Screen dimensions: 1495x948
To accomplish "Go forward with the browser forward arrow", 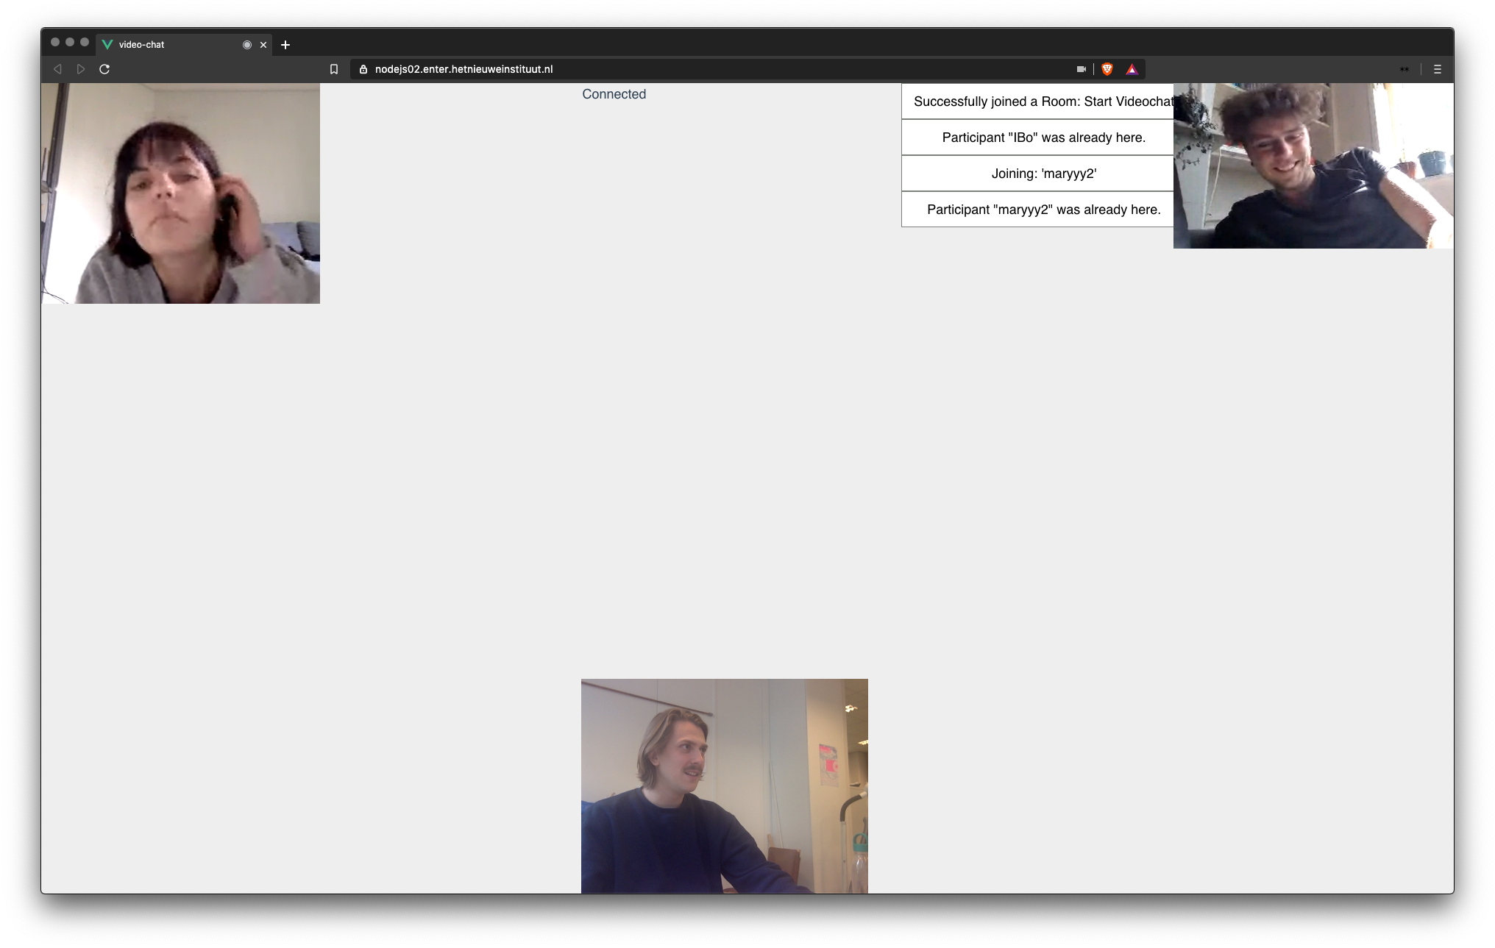I will pyautogui.click(x=81, y=69).
